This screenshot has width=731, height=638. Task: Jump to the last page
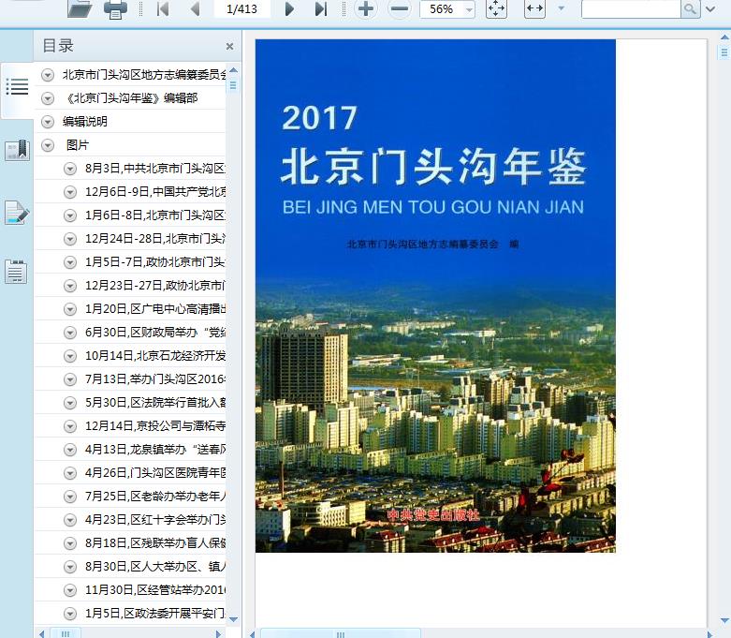tap(321, 9)
